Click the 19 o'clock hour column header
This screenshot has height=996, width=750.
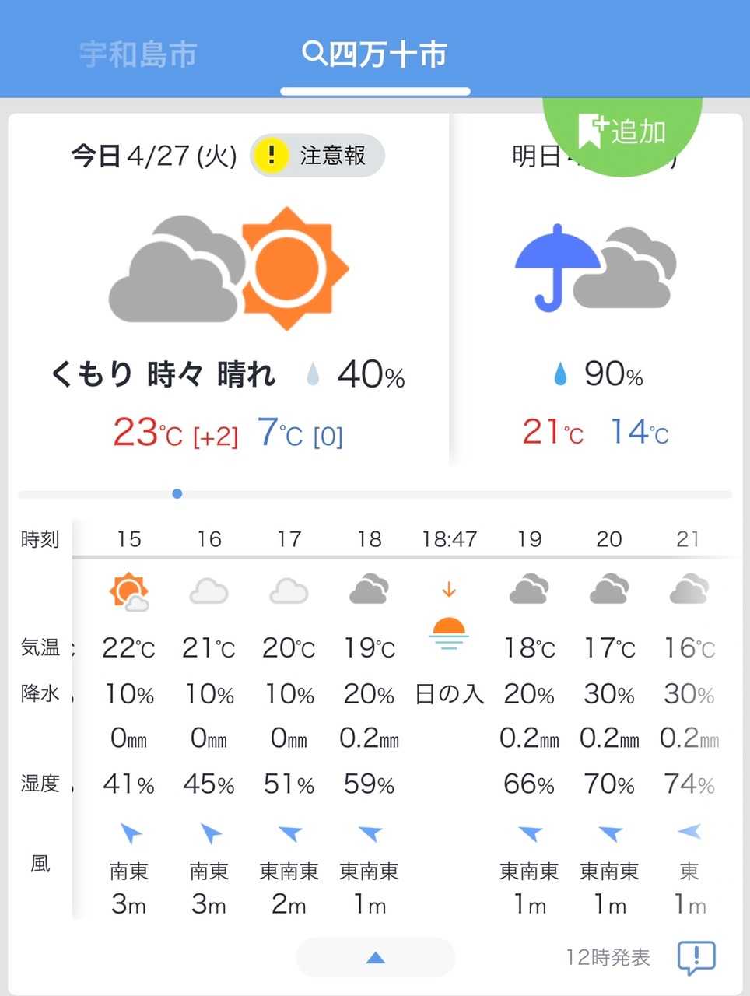[529, 538]
